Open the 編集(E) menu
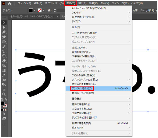158x138 pixels. tap(38, 3)
